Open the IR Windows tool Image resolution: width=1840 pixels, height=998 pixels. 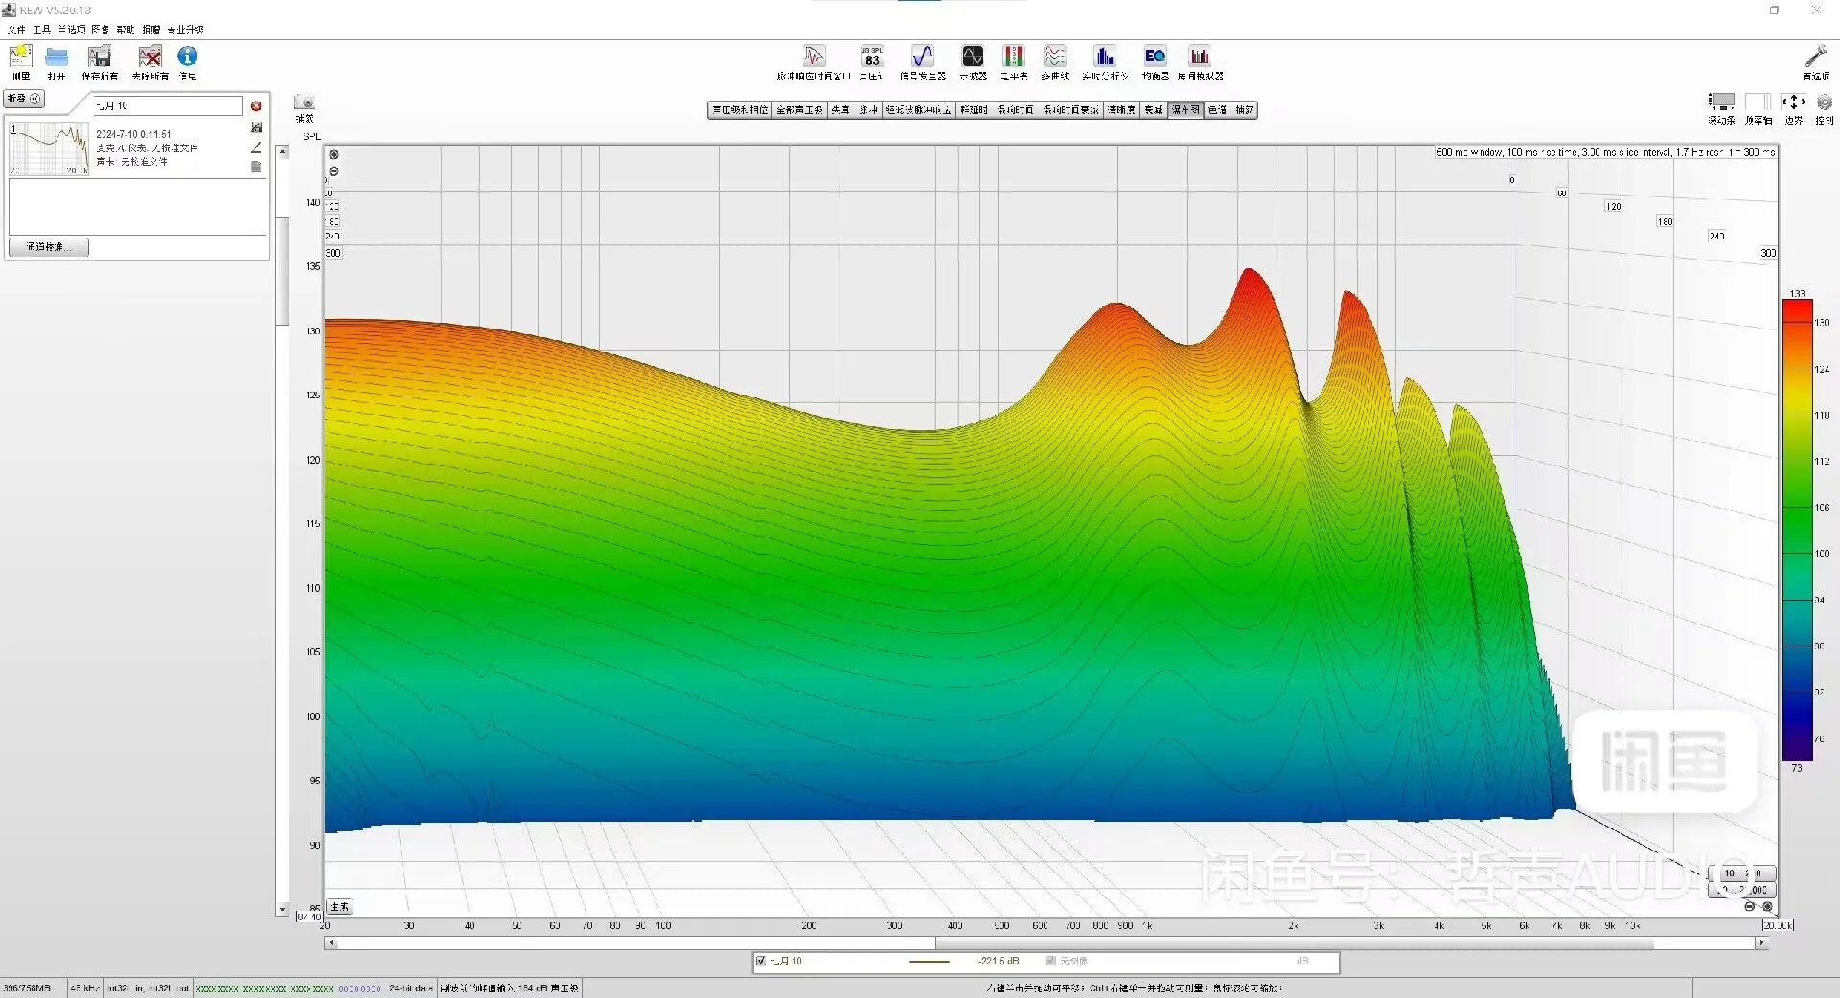coord(814,57)
